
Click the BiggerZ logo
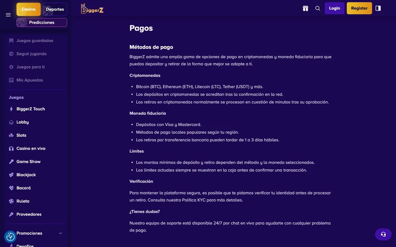[92, 9]
